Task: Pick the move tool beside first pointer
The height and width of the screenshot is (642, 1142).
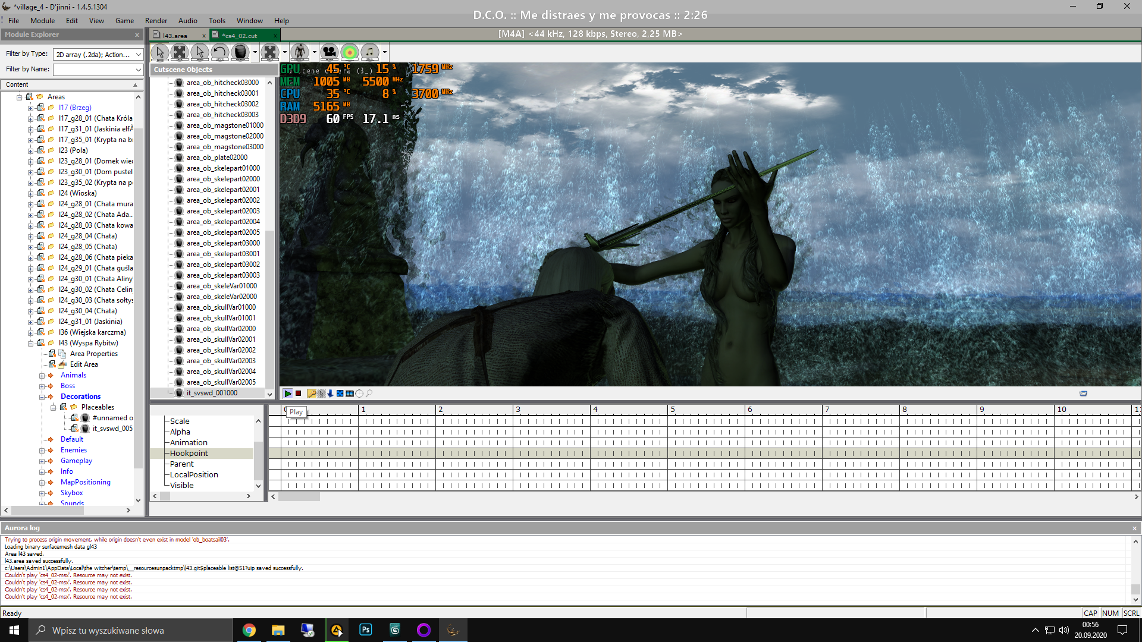Action: pos(180,52)
